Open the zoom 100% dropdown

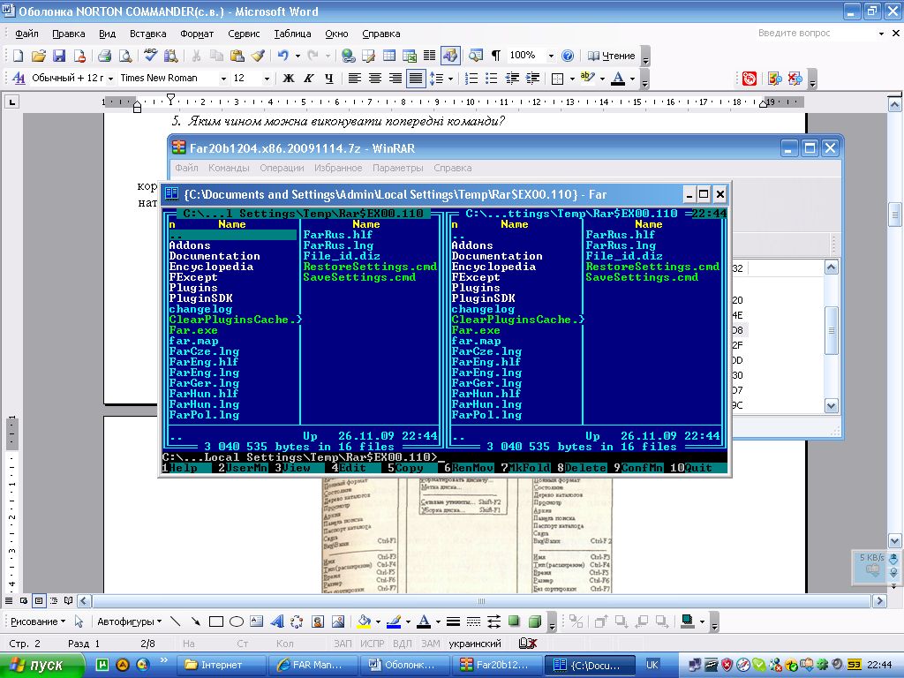tap(551, 56)
